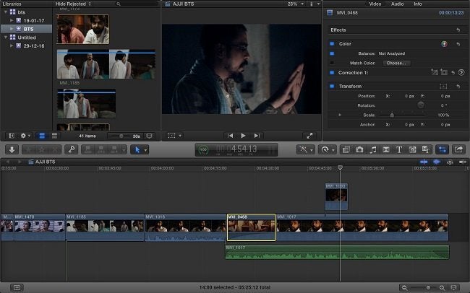Switch to the Info inspector tab

417,4
